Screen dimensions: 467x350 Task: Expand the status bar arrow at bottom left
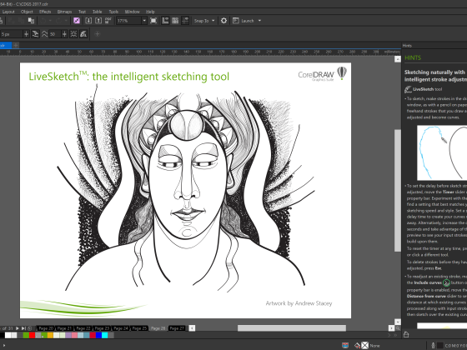click(x=4, y=346)
